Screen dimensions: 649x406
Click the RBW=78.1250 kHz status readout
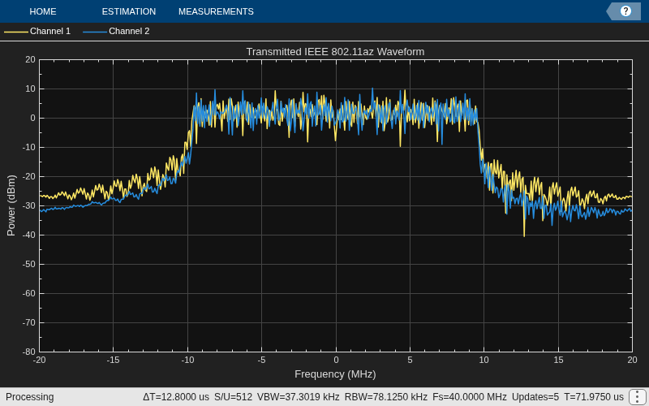(386, 397)
